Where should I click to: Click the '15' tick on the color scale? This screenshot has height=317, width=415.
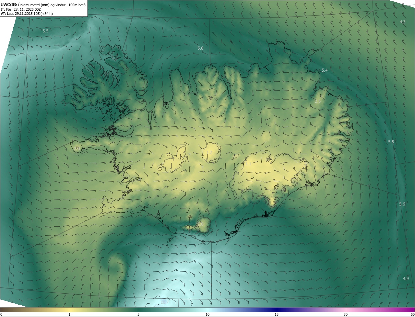coord(277,314)
